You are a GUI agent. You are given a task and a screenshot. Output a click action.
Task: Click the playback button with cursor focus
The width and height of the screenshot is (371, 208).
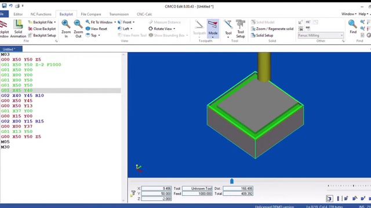(329, 198)
